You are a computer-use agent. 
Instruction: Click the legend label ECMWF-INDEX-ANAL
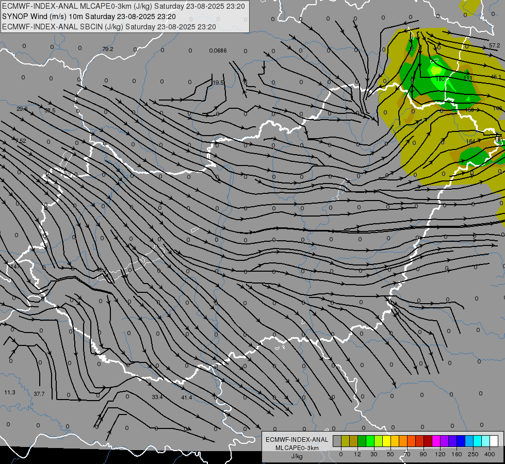click(x=297, y=440)
